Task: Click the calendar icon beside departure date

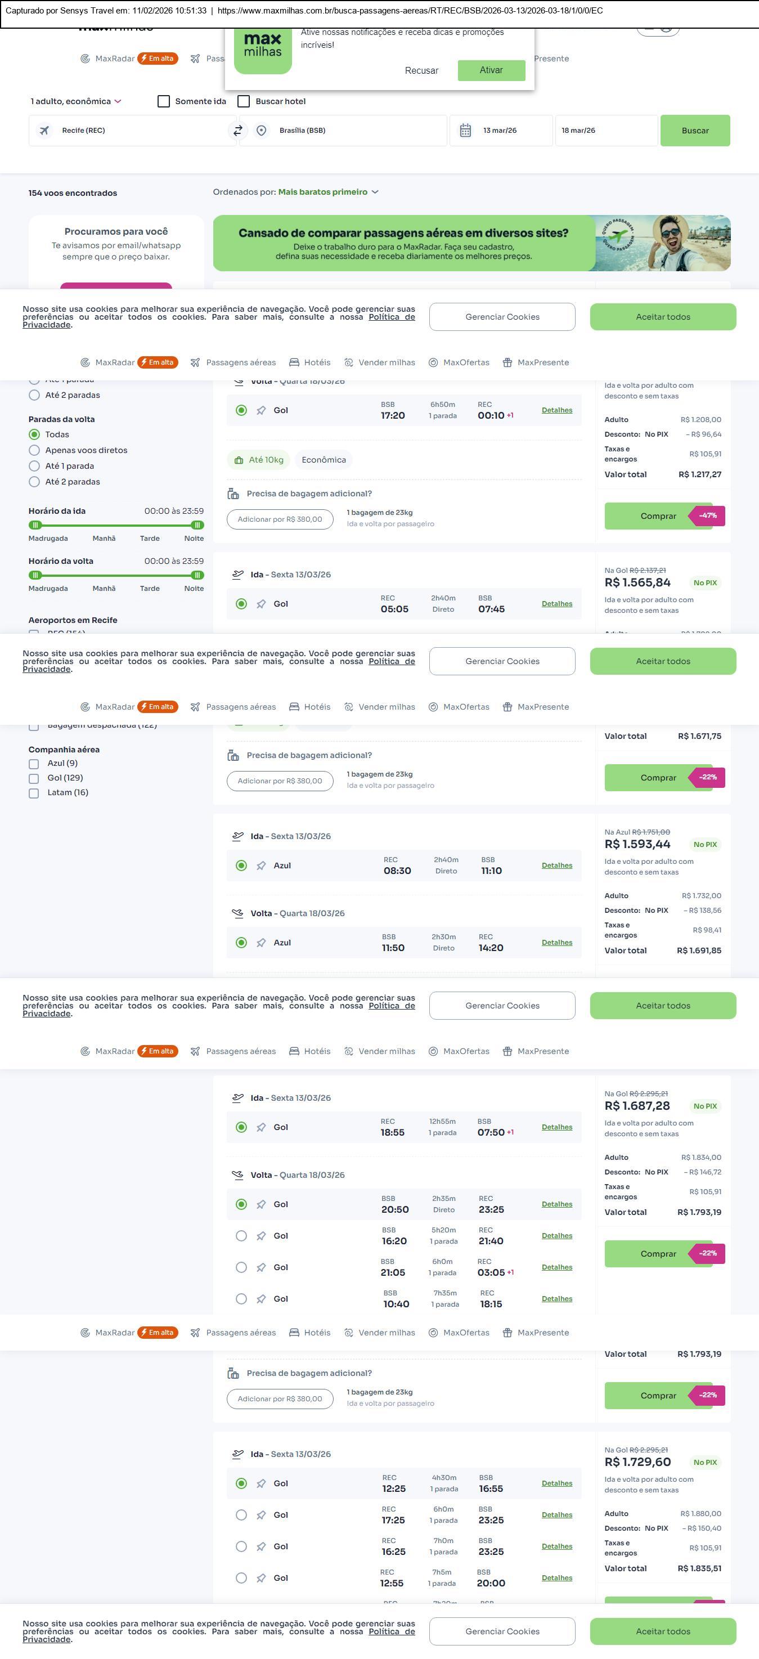Action: click(x=465, y=131)
